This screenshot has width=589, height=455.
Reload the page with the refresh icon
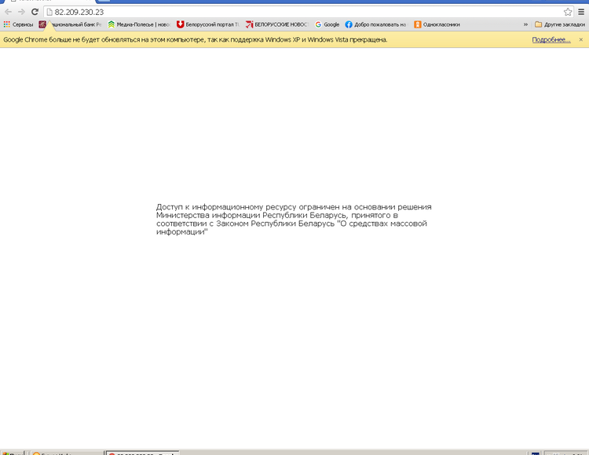[35, 12]
